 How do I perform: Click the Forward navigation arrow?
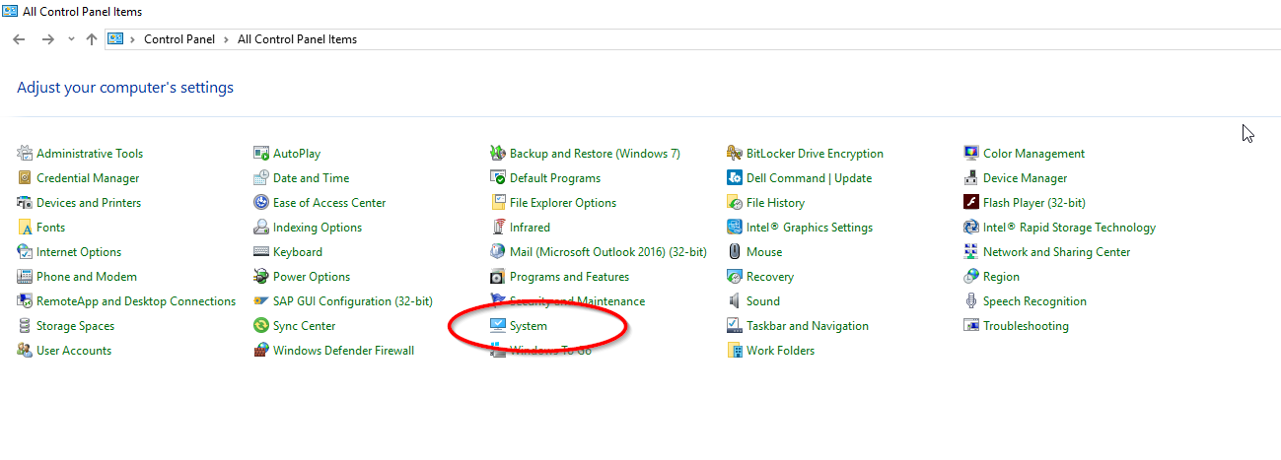tap(47, 39)
